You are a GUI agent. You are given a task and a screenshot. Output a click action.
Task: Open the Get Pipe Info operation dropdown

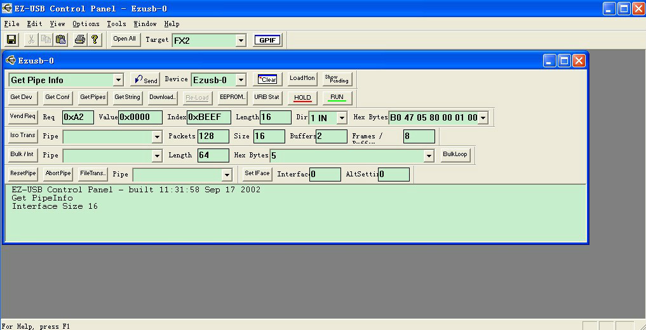pos(118,80)
